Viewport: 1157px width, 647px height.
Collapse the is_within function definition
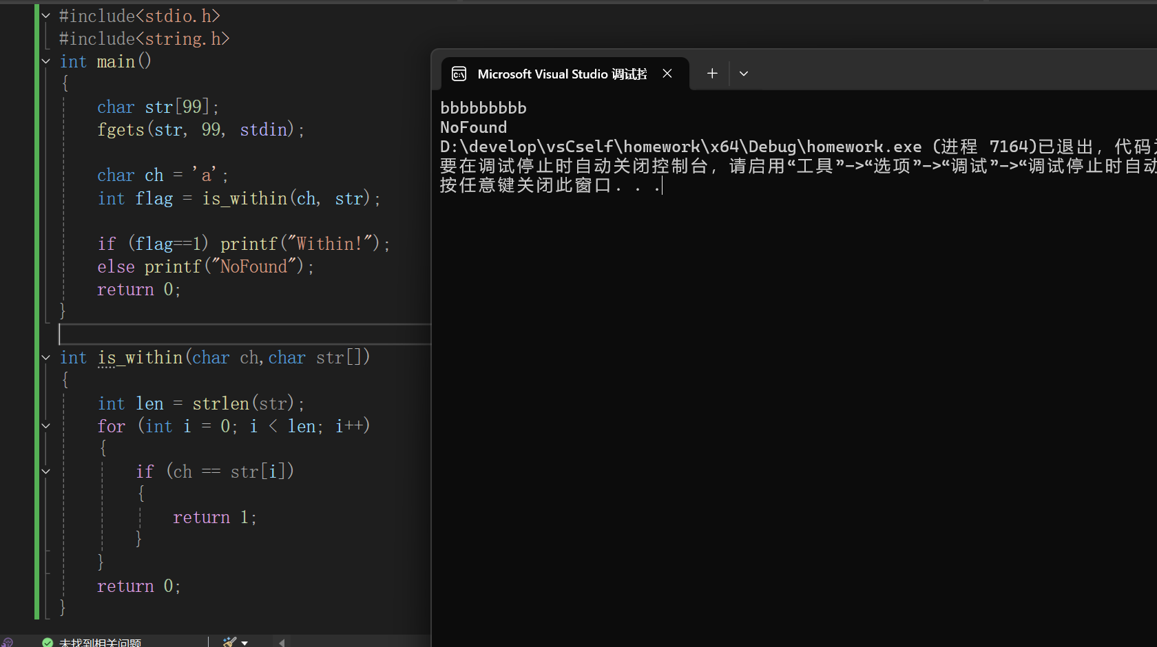[46, 357]
